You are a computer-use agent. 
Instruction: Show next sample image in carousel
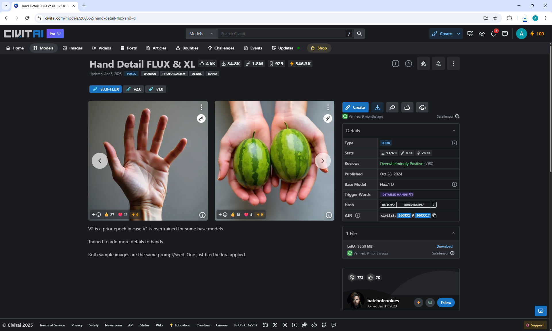[323, 161]
